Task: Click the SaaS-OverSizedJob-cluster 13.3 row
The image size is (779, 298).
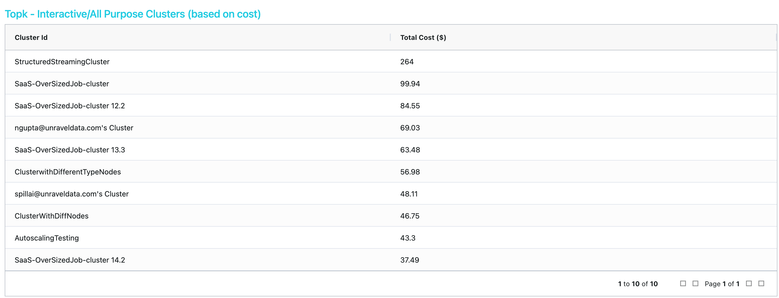Action: pyautogui.click(x=70, y=150)
